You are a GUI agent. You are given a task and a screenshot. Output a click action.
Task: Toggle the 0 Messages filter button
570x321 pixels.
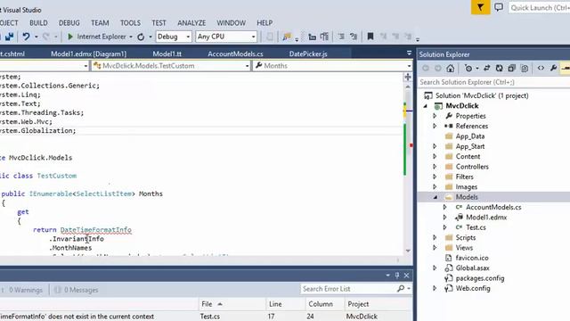click(77, 290)
